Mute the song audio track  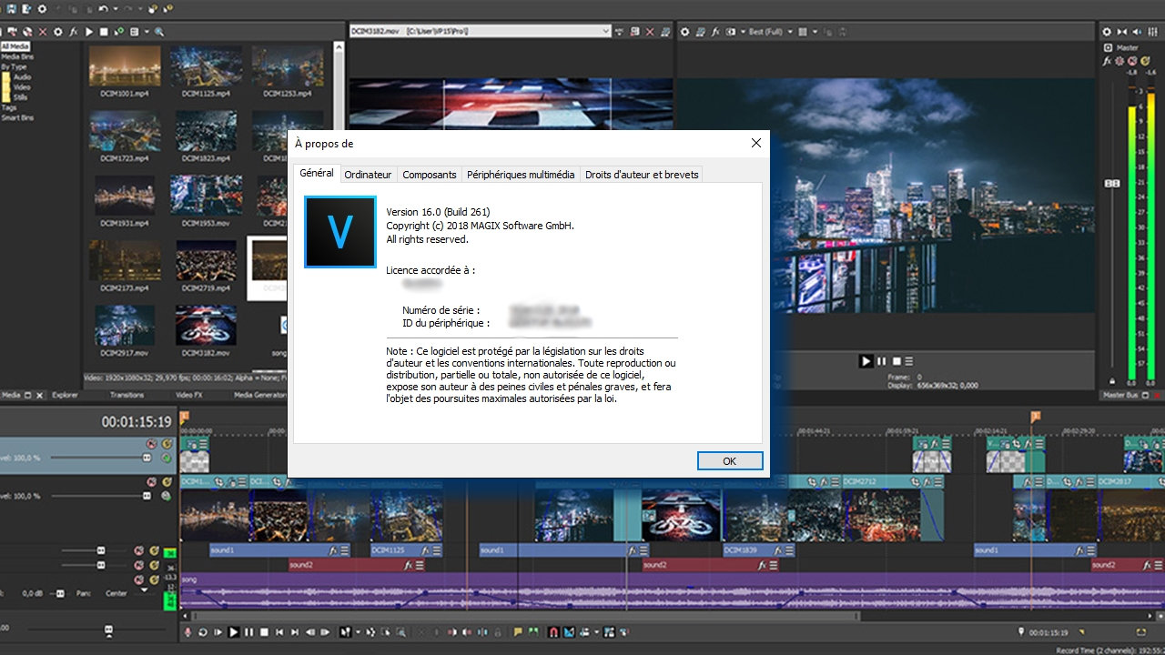pos(138,579)
